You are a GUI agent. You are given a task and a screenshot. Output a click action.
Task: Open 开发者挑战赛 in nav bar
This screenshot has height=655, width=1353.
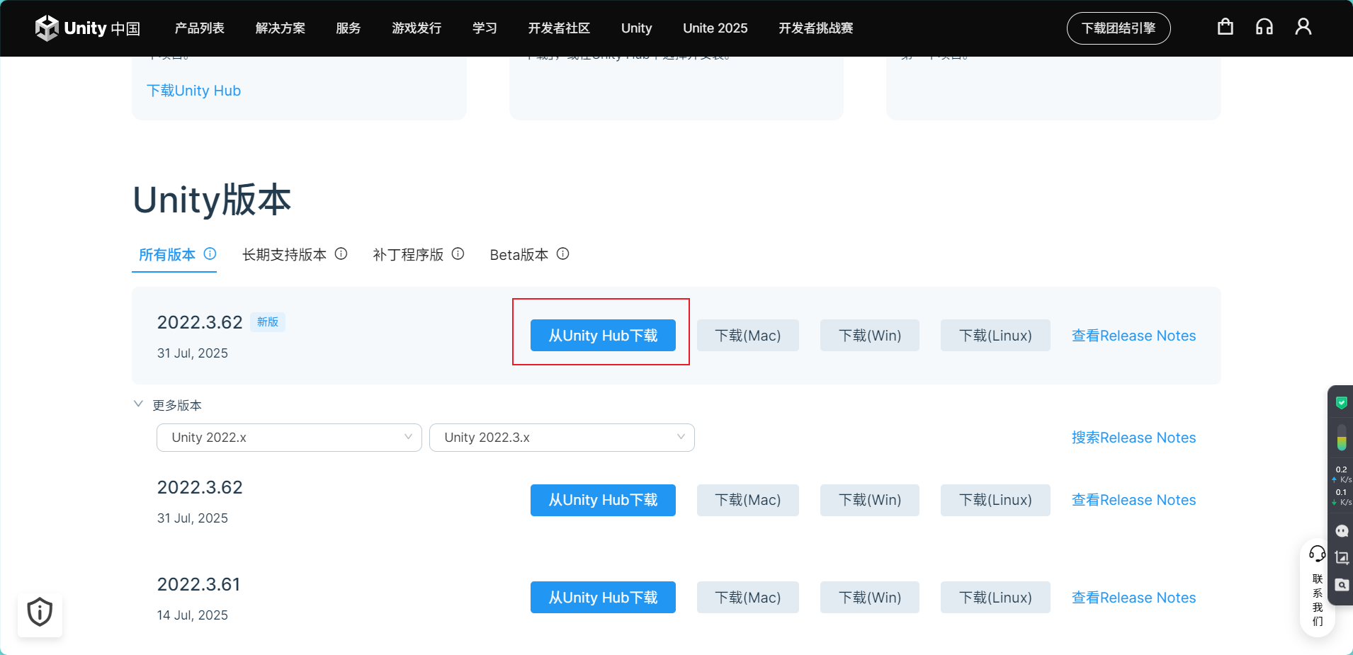(x=816, y=28)
